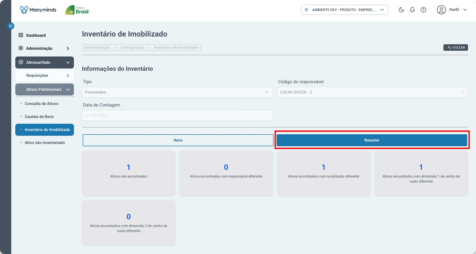Open notifications bell
Viewport: 476px width, 254px height.
[x=412, y=10]
